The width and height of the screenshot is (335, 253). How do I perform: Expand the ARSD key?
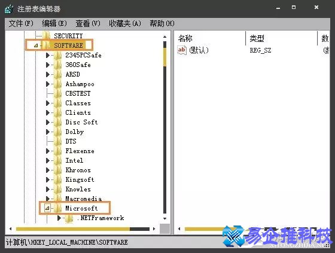[x=48, y=74]
